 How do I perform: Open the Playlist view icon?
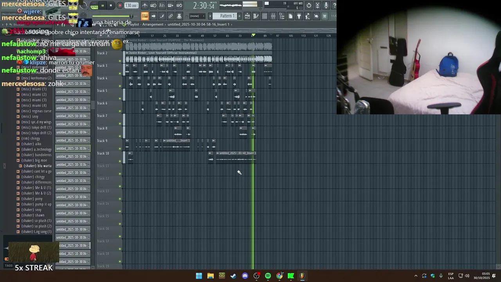tap(247, 16)
